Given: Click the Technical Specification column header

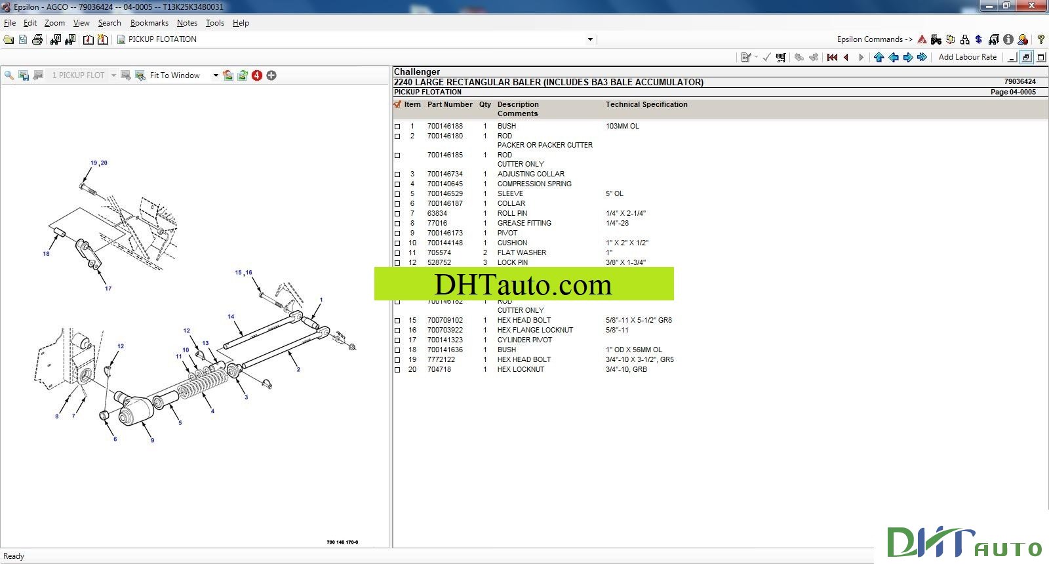Looking at the screenshot, I should [646, 104].
